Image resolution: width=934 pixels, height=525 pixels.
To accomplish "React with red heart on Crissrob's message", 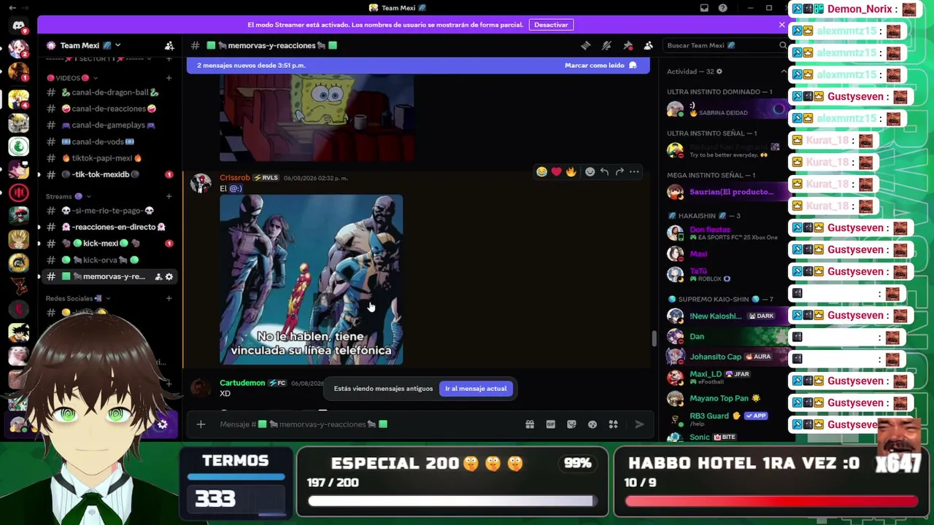I will coord(556,171).
